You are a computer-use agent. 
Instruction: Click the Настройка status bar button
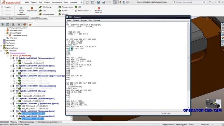tap(205, 125)
